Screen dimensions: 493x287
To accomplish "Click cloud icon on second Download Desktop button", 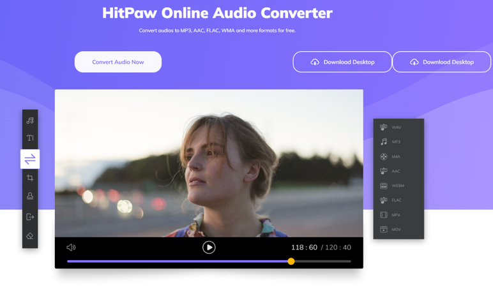I will (414, 62).
